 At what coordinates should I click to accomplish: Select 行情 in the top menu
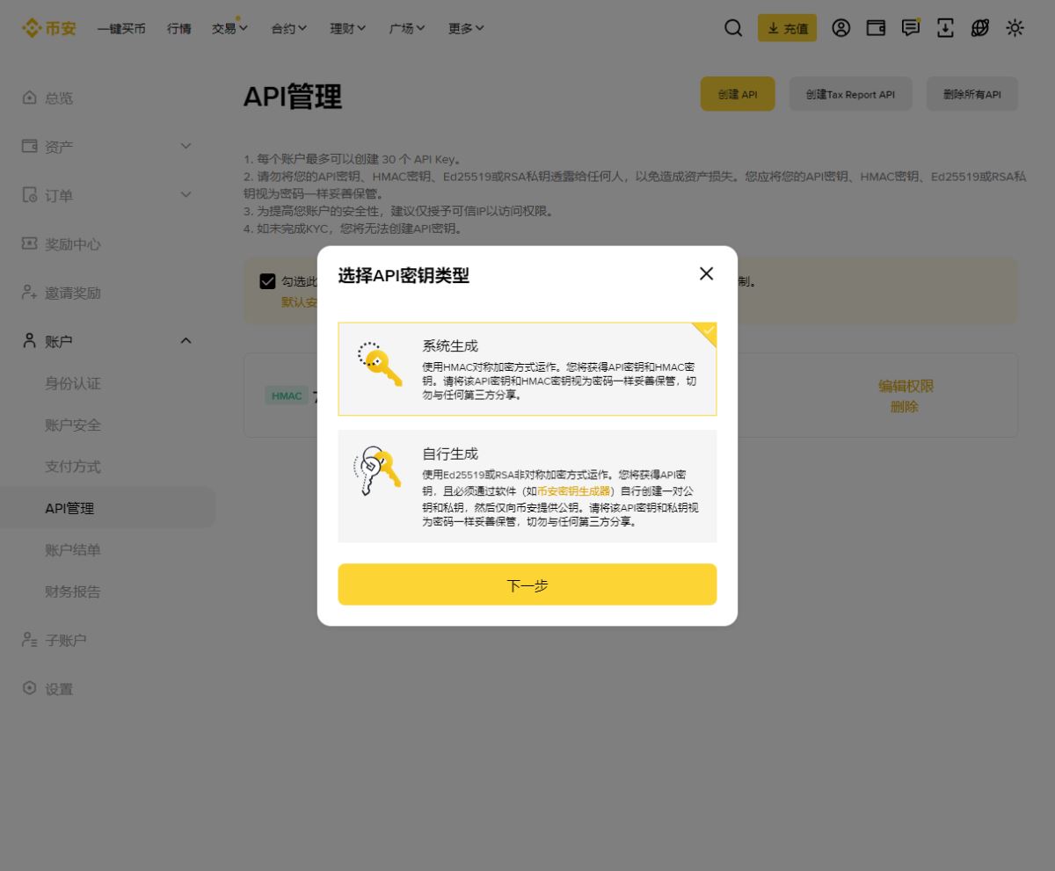[x=178, y=27]
